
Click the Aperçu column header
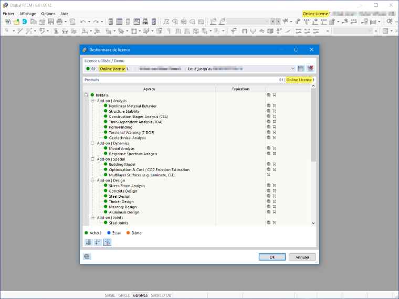point(149,89)
